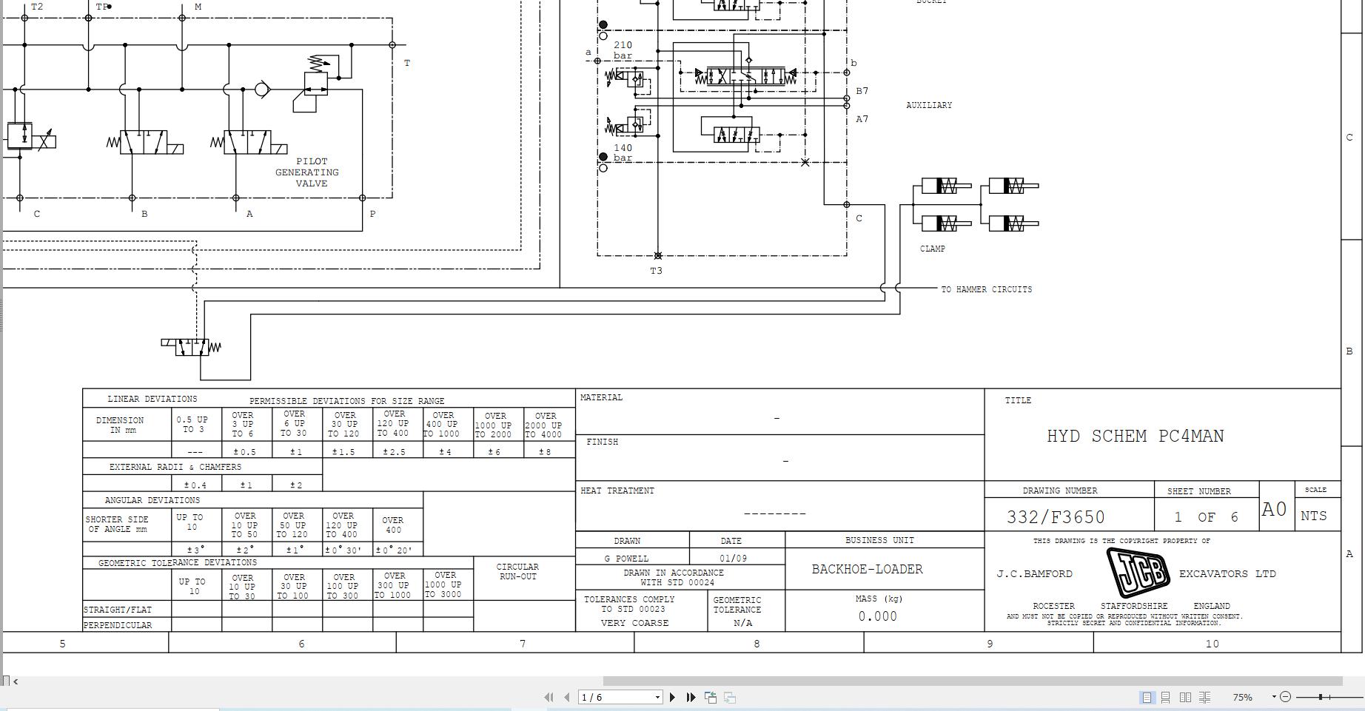Click the 75% zoom value
Screen dimensions: 1365x711
tap(1243, 698)
